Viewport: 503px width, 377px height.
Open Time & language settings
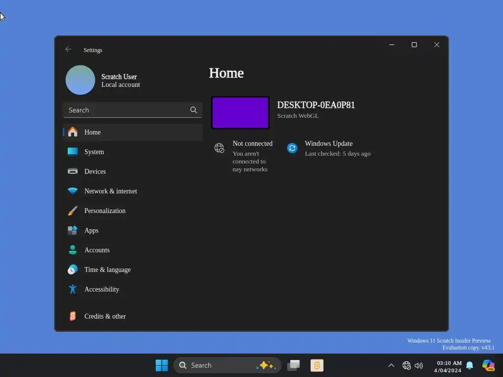click(133, 269)
